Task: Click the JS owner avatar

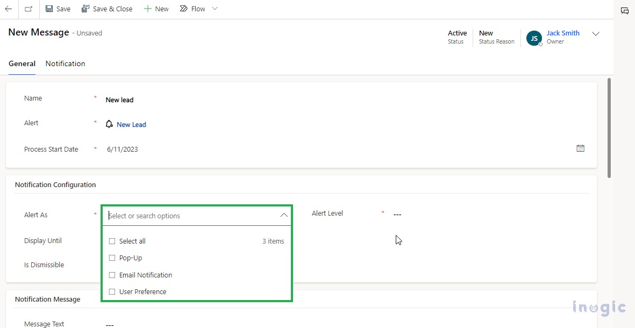Action: pos(534,38)
